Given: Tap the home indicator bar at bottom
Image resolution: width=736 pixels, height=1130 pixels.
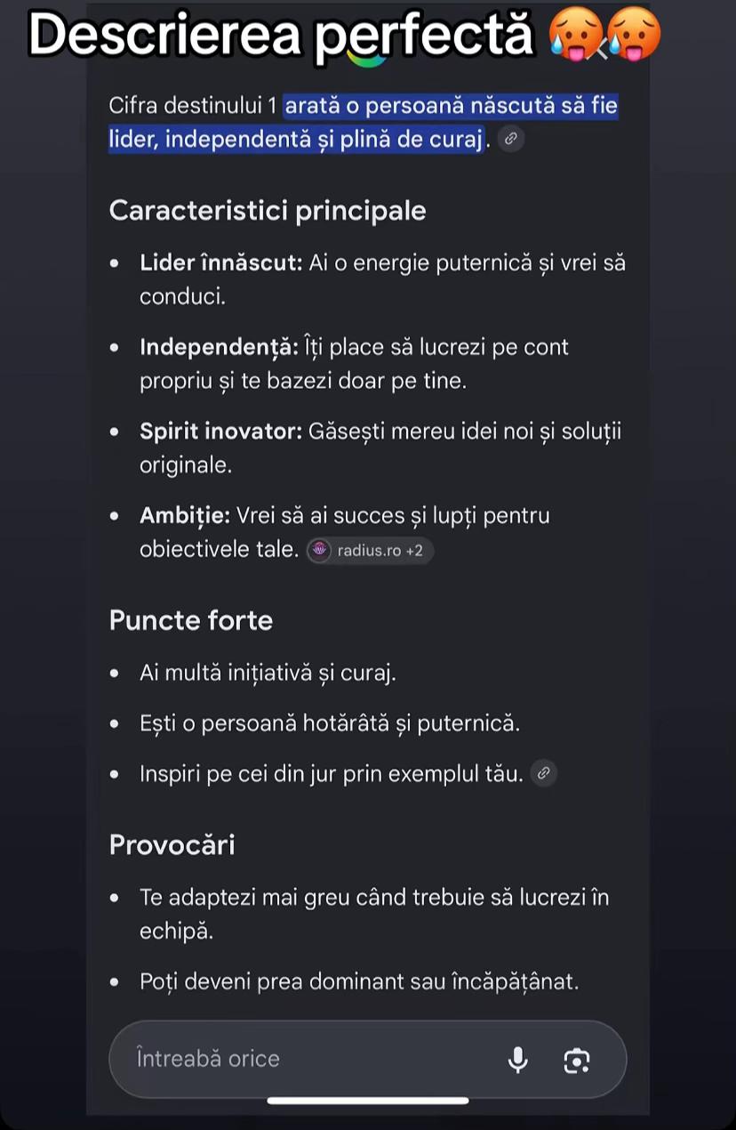Looking at the screenshot, I should click(x=368, y=1101).
